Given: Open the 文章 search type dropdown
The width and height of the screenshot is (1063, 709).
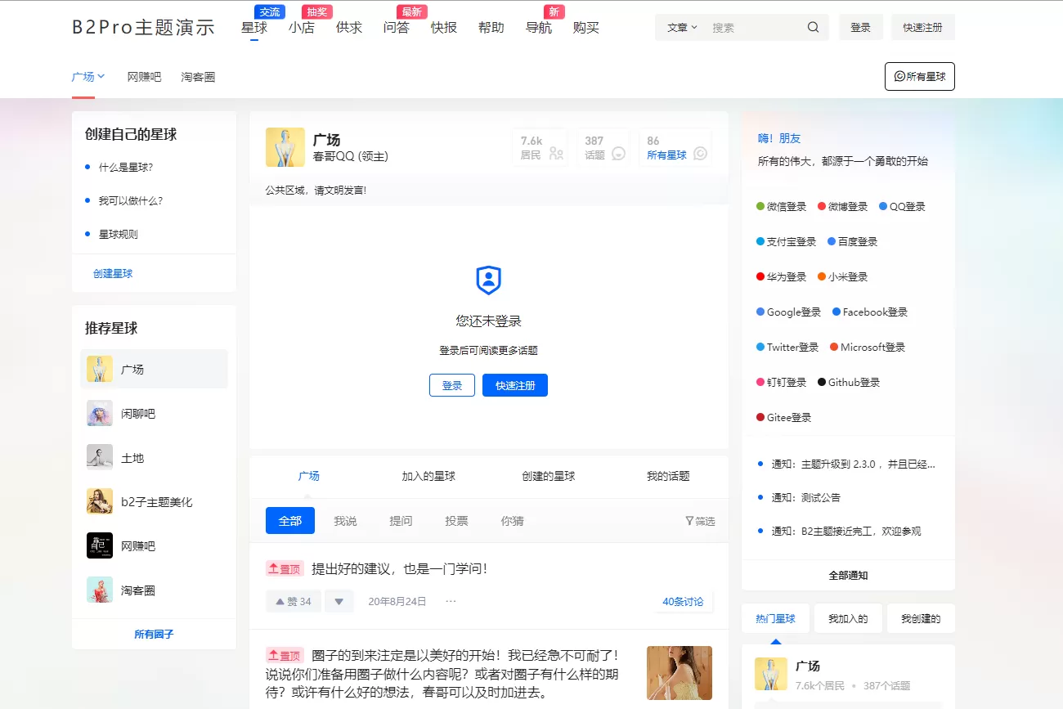Looking at the screenshot, I should pyautogui.click(x=682, y=27).
